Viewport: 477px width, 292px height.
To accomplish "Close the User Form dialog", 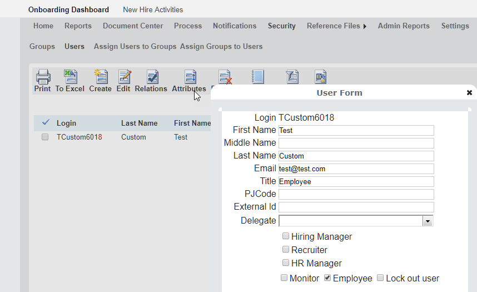I will pos(469,92).
